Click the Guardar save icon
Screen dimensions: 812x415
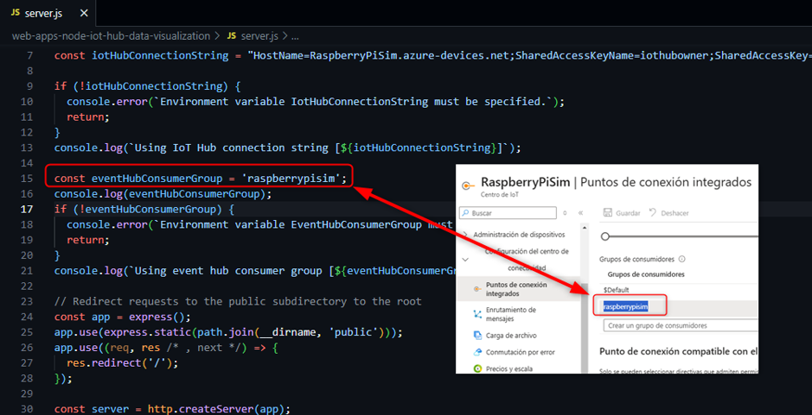point(607,212)
